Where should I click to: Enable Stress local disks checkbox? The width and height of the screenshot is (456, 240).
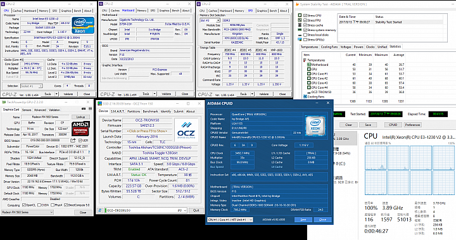point(305,35)
